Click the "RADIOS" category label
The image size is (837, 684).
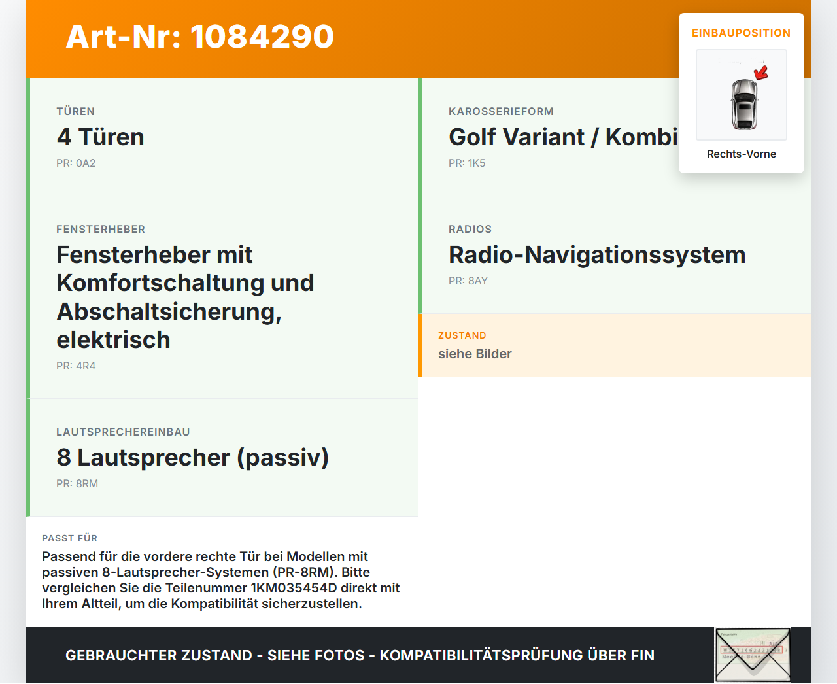[x=470, y=229]
